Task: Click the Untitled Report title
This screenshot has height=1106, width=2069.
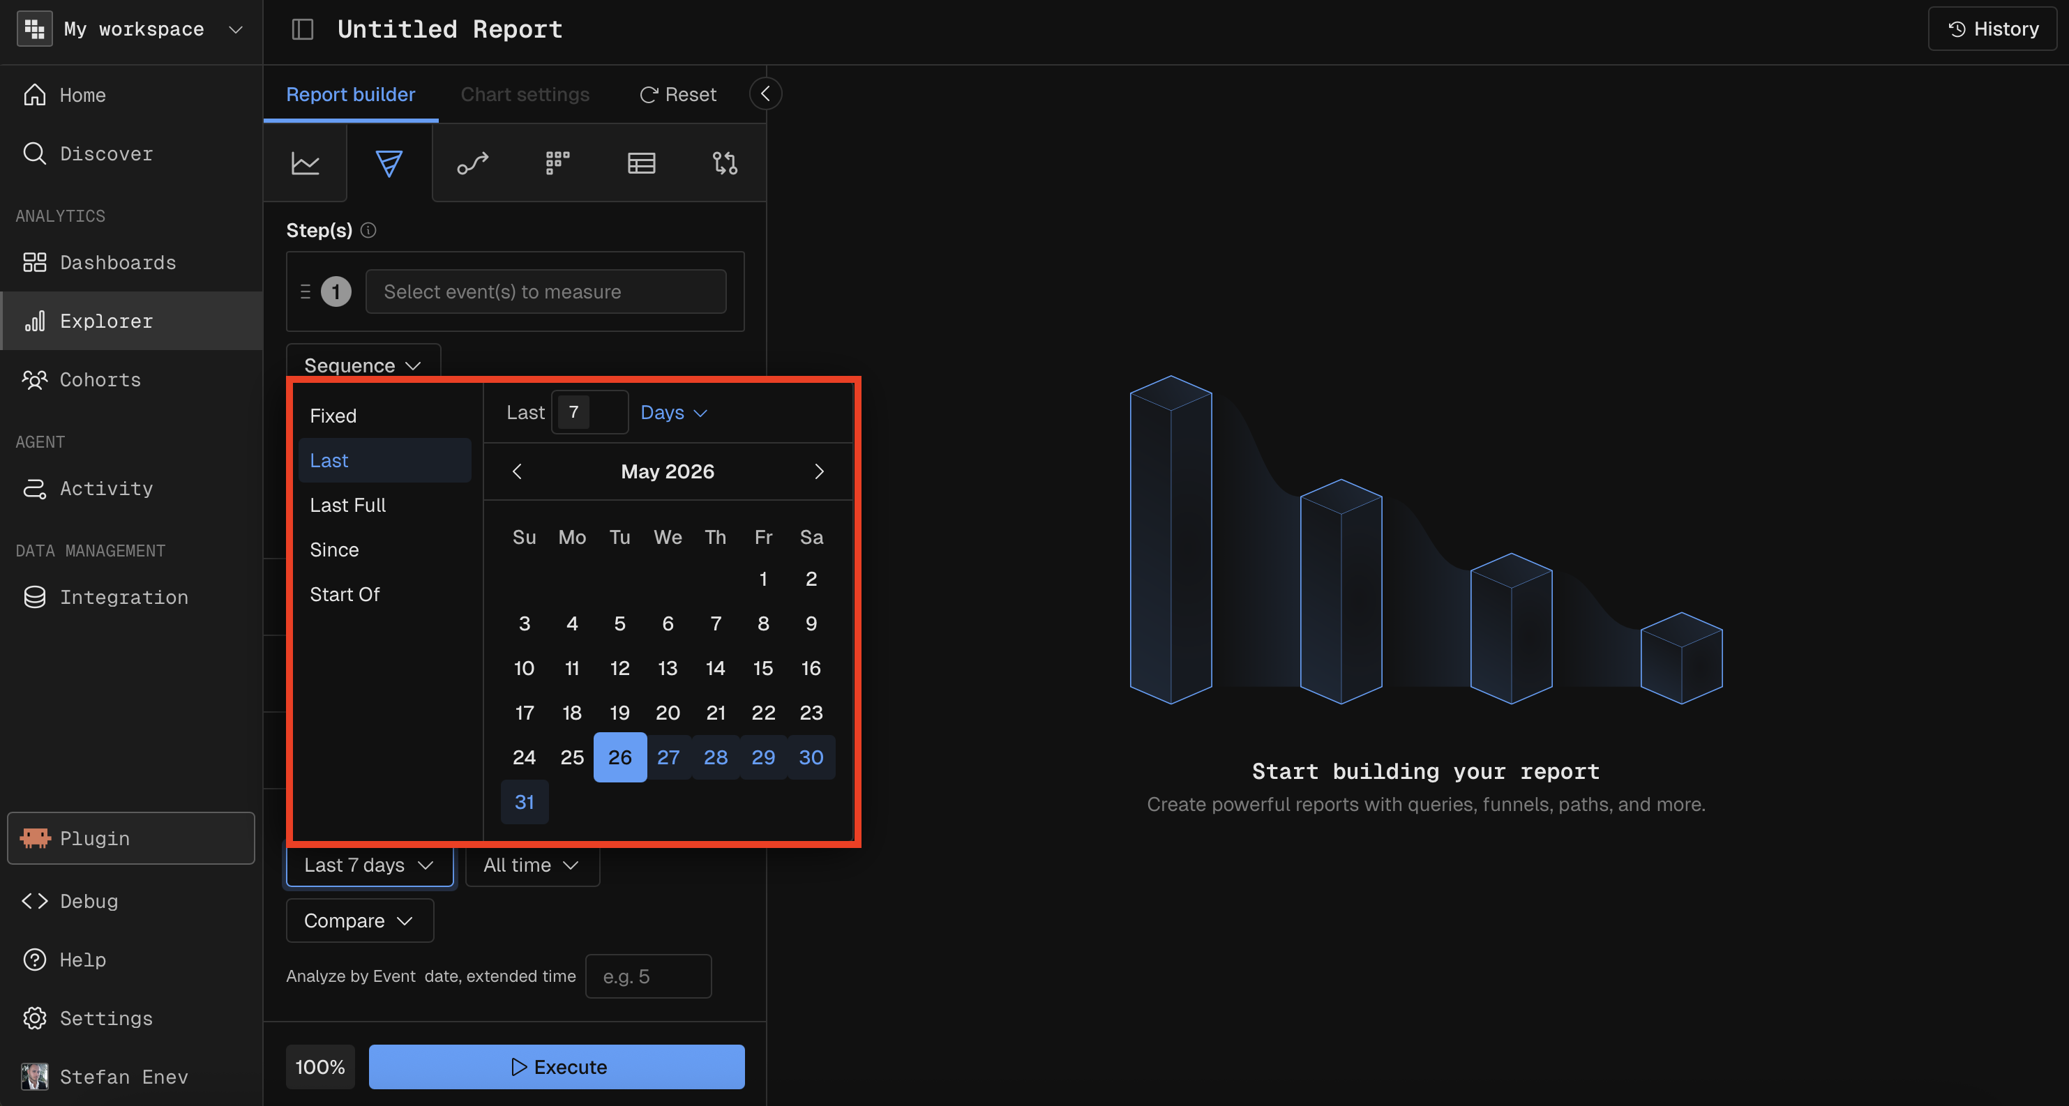Action: 450,29
